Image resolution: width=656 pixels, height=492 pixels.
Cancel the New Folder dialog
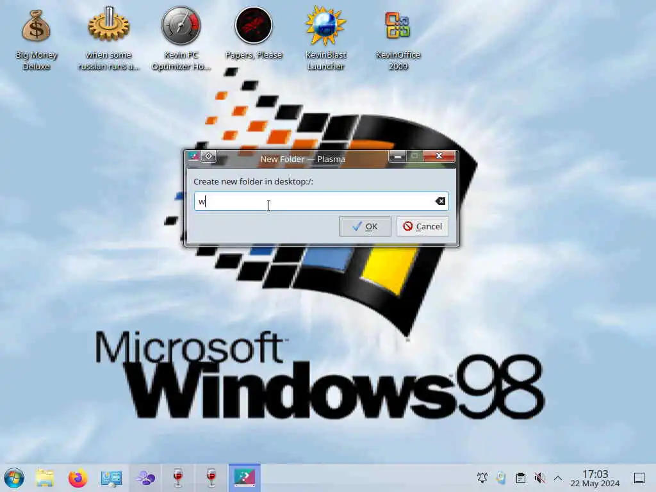point(423,226)
